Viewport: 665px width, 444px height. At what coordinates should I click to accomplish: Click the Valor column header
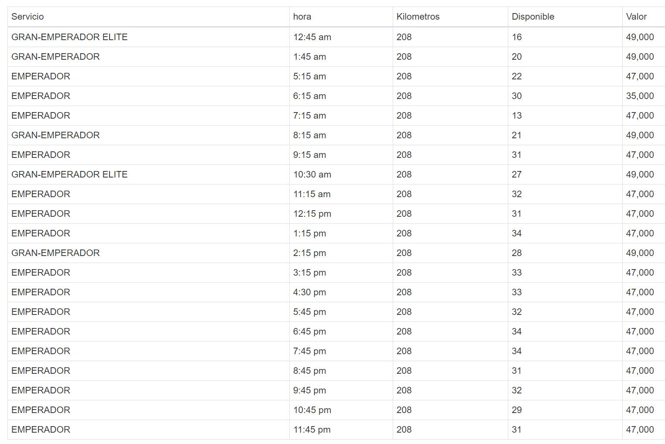pos(636,17)
